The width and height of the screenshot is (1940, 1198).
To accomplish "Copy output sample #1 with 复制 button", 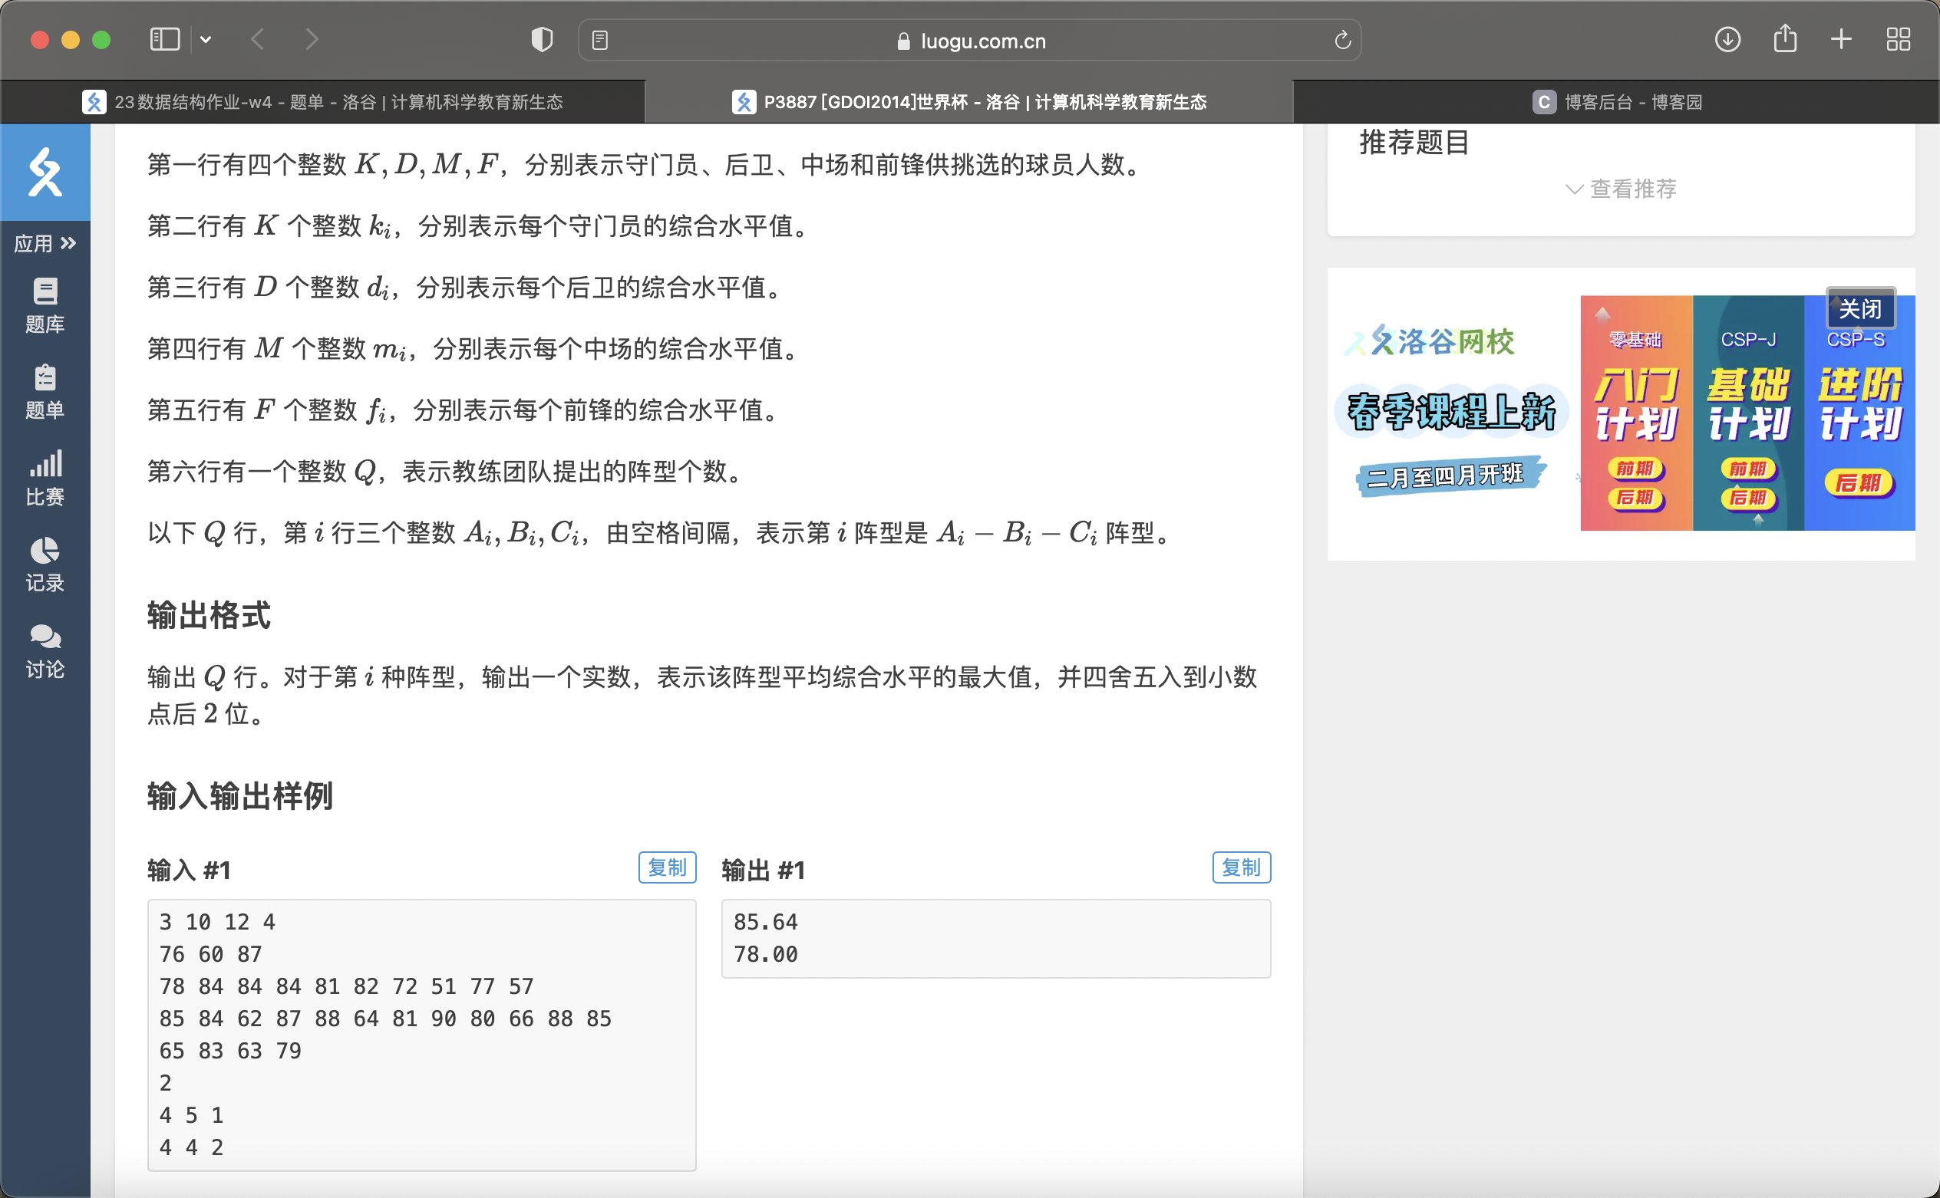I will click(x=1241, y=867).
